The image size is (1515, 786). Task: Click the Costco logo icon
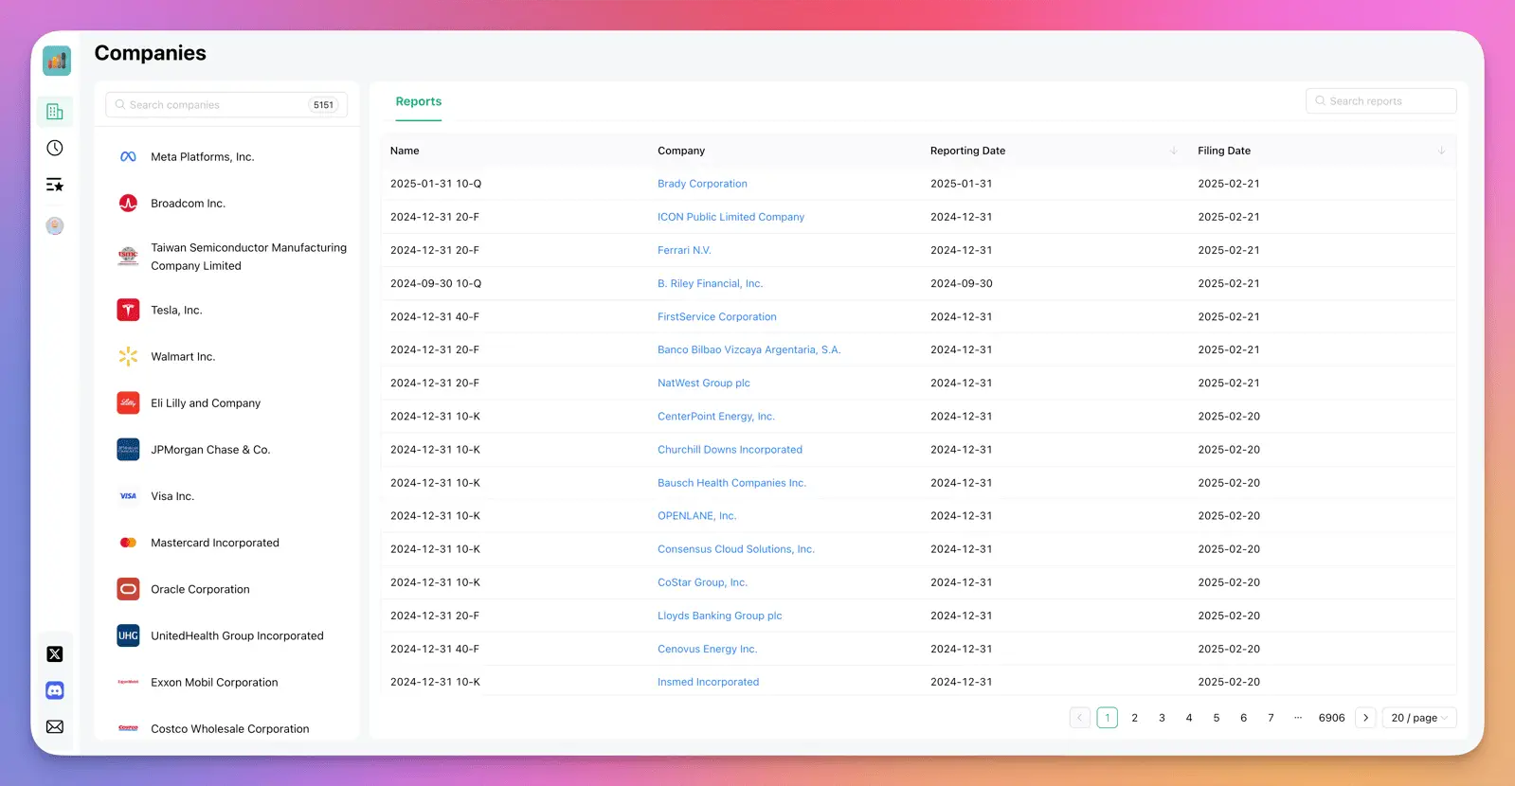(128, 728)
